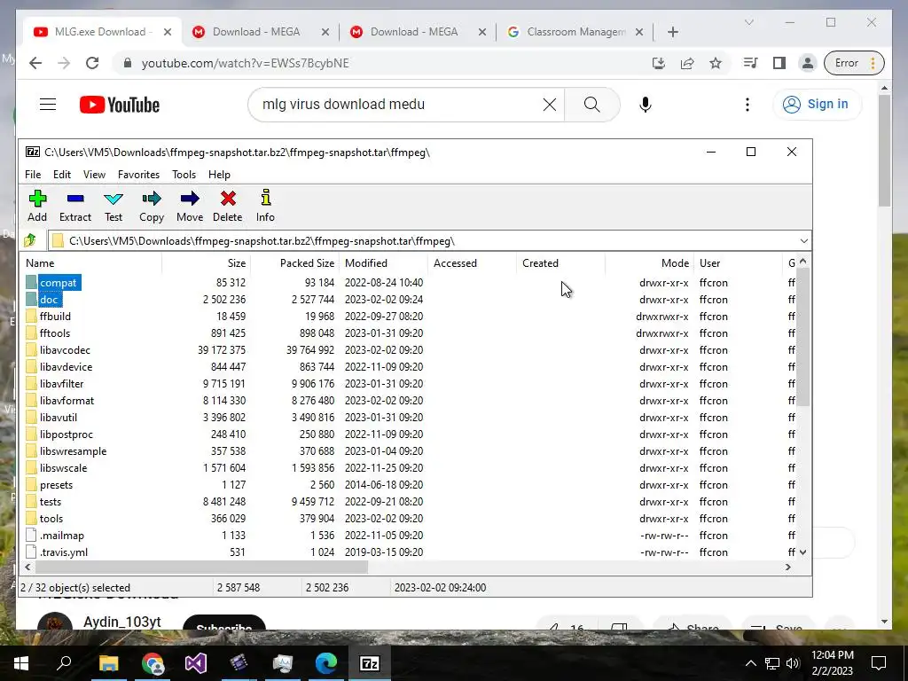908x681 pixels.
Task: Click the 7-Zip horizontal scrollbar thumb
Action: point(200,567)
